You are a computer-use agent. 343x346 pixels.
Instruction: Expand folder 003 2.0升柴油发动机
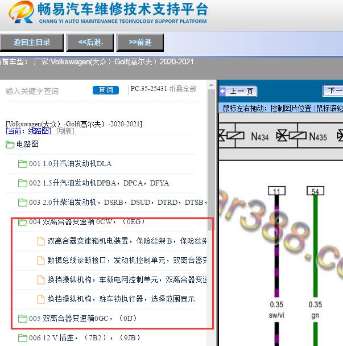coord(118,202)
